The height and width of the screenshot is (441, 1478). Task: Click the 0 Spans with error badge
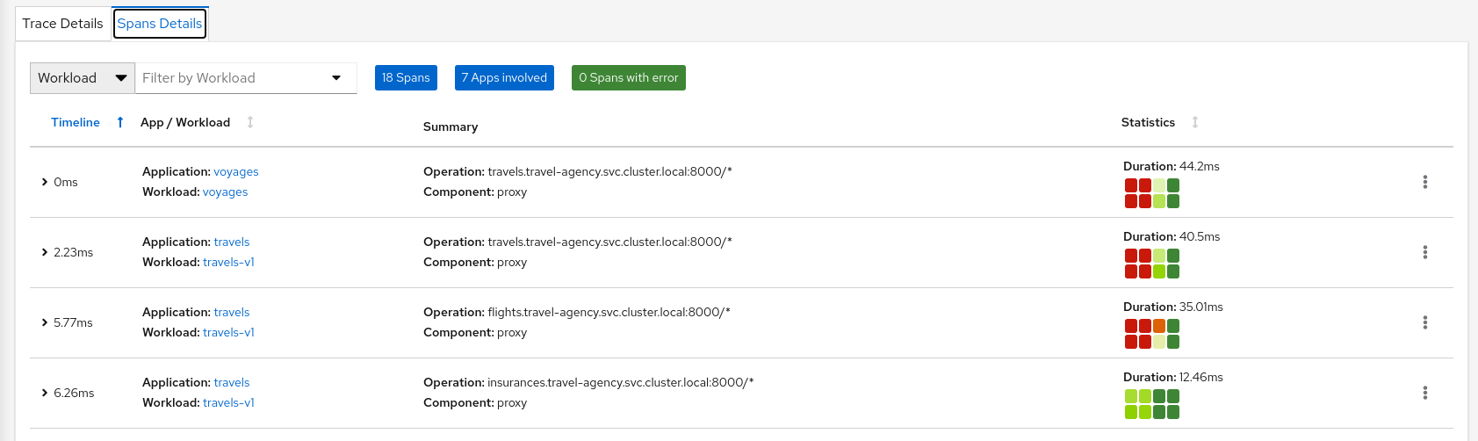coord(628,78)
